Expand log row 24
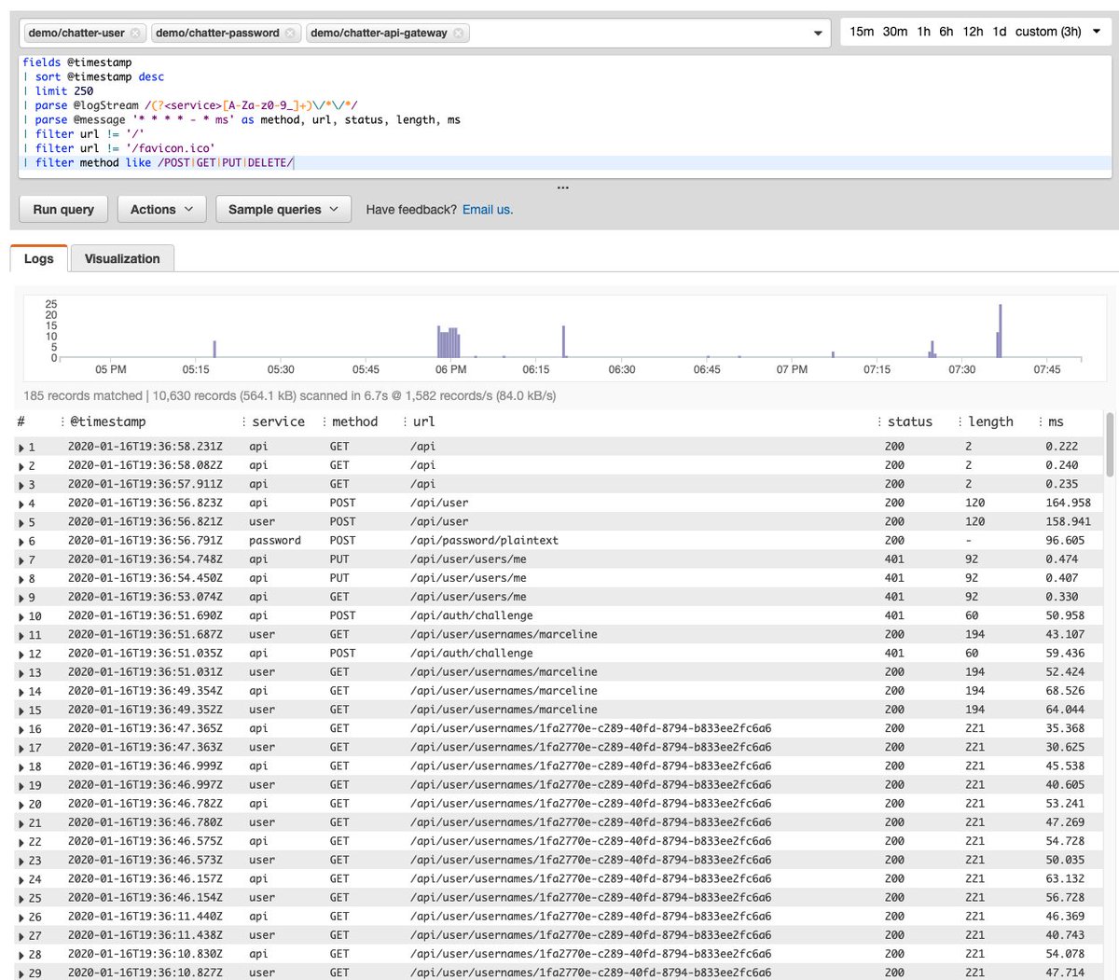 21,879
